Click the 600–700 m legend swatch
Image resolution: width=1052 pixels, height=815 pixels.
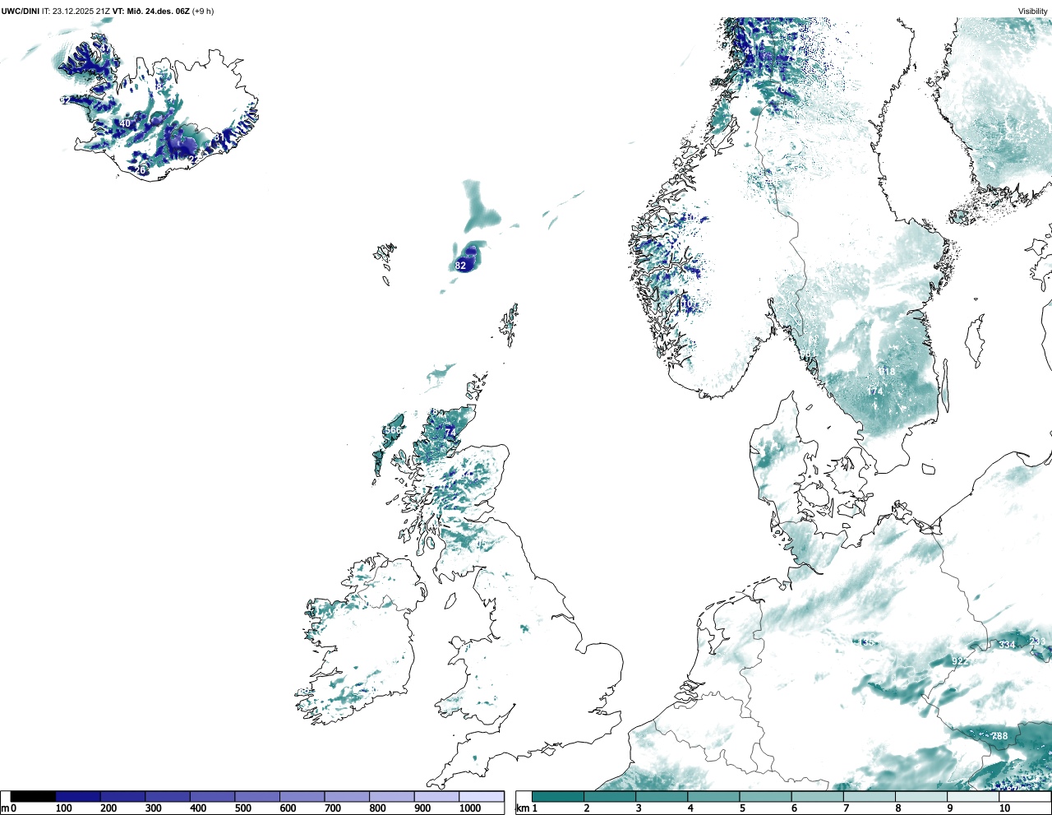click(x=302, y=796)
